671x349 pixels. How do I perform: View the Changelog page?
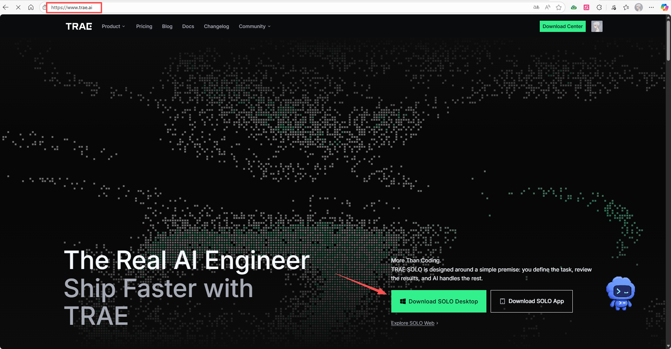pyautogui.click(x=217, y=26)
